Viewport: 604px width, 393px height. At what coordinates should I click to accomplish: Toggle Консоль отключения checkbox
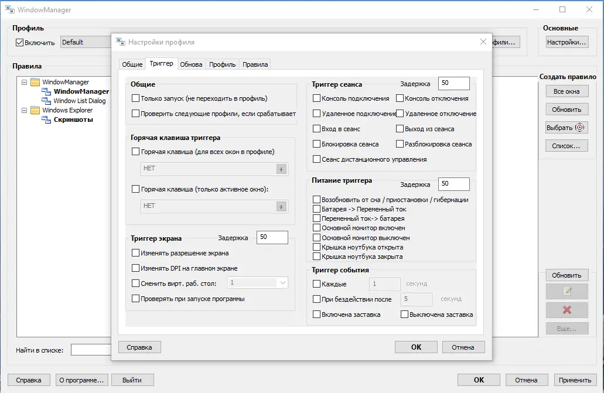[400, 98]
